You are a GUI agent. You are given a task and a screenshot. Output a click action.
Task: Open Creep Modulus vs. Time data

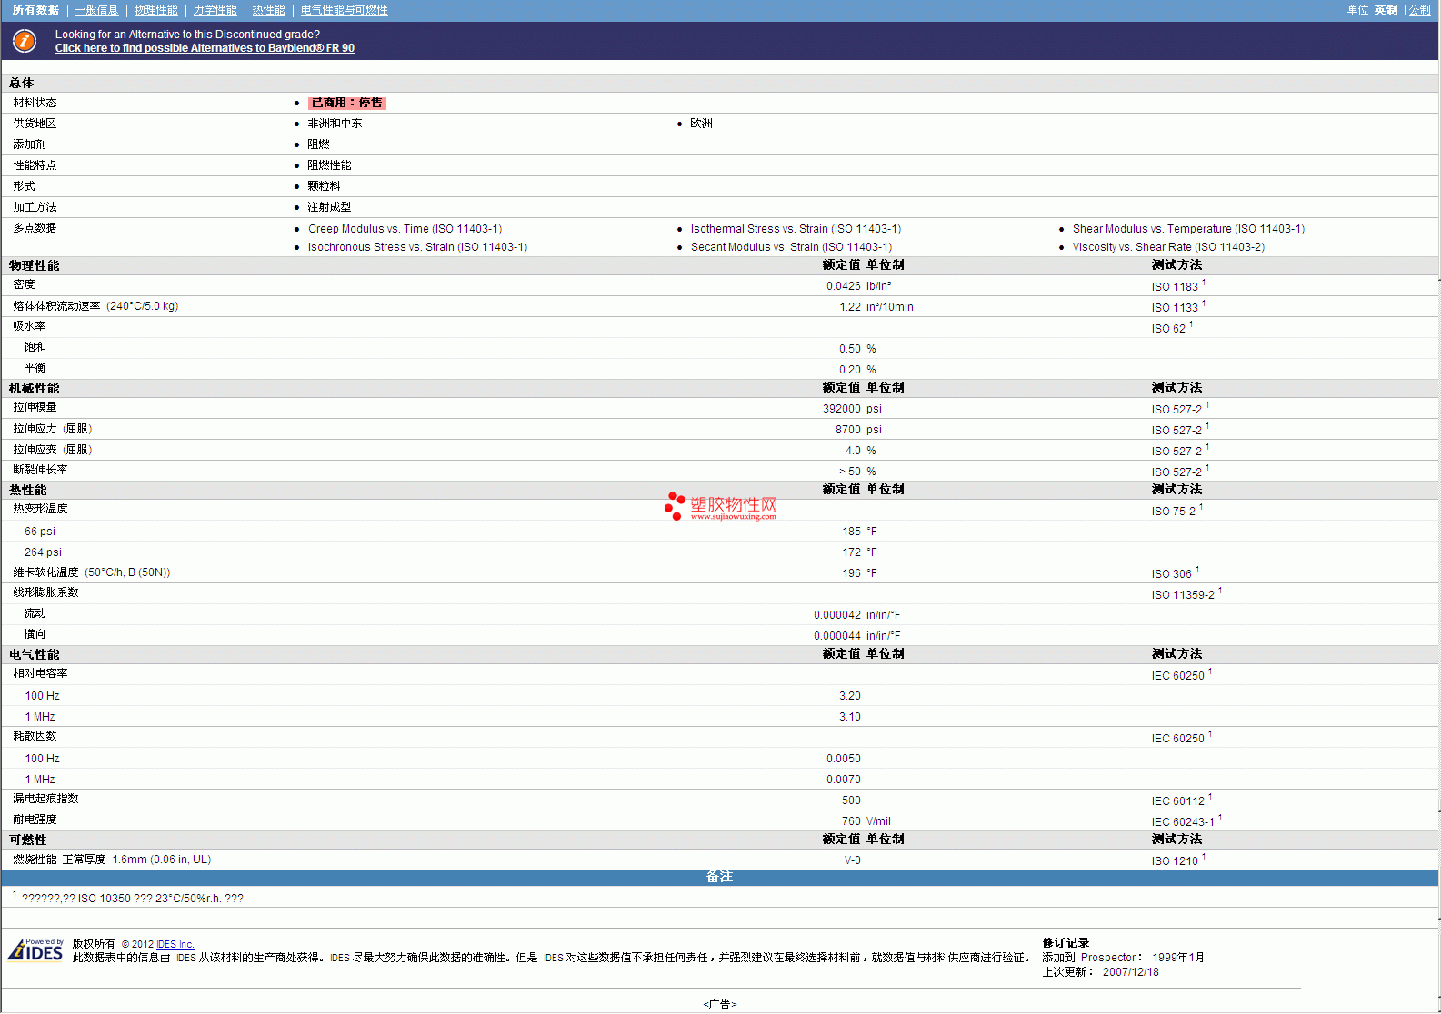coord(405,229)
